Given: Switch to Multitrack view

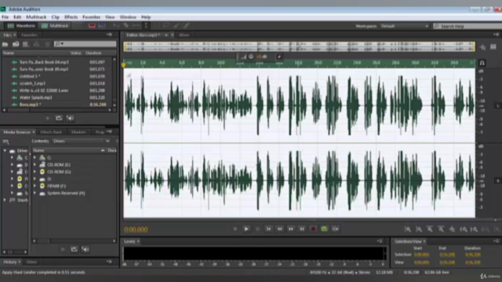Looking at the screenshot, I should pyautogui.click(x=55, y=26).
